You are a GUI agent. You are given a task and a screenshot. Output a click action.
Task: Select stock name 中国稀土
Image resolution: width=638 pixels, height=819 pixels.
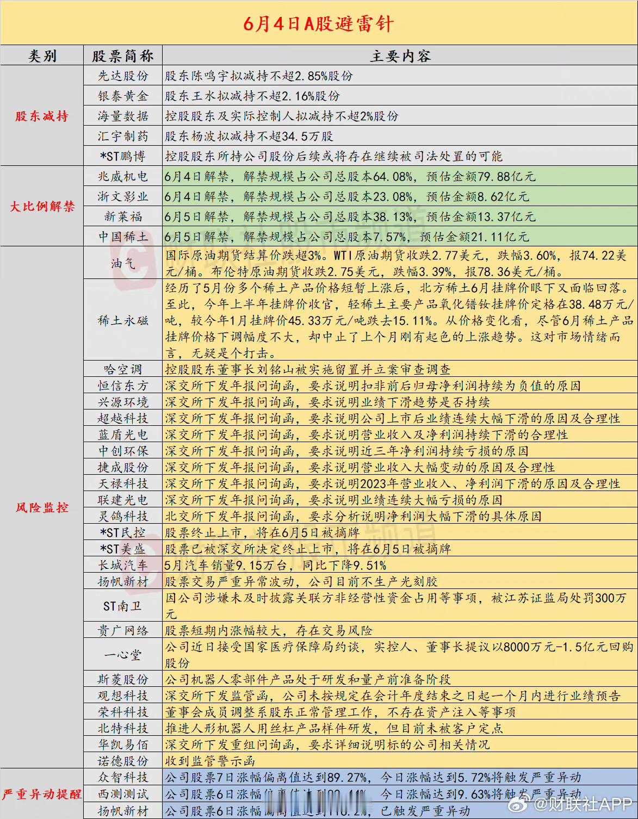click(x=123, y=237)
